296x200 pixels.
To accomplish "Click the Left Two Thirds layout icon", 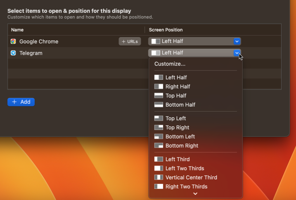I will tap(159, 168).
